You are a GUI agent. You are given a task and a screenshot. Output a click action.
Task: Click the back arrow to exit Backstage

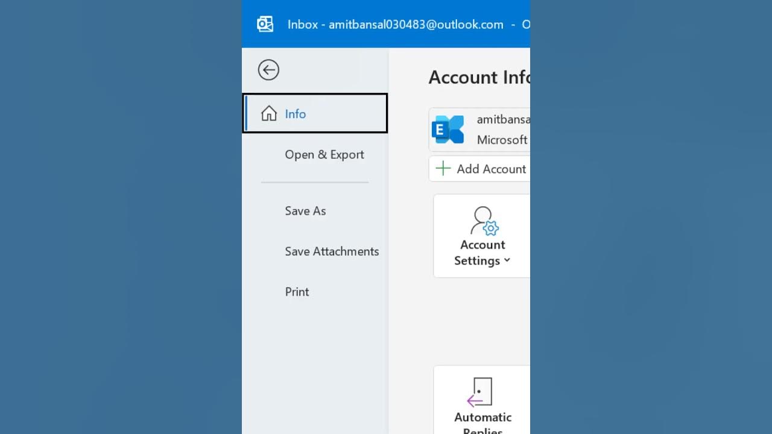(x=268, y=70)
